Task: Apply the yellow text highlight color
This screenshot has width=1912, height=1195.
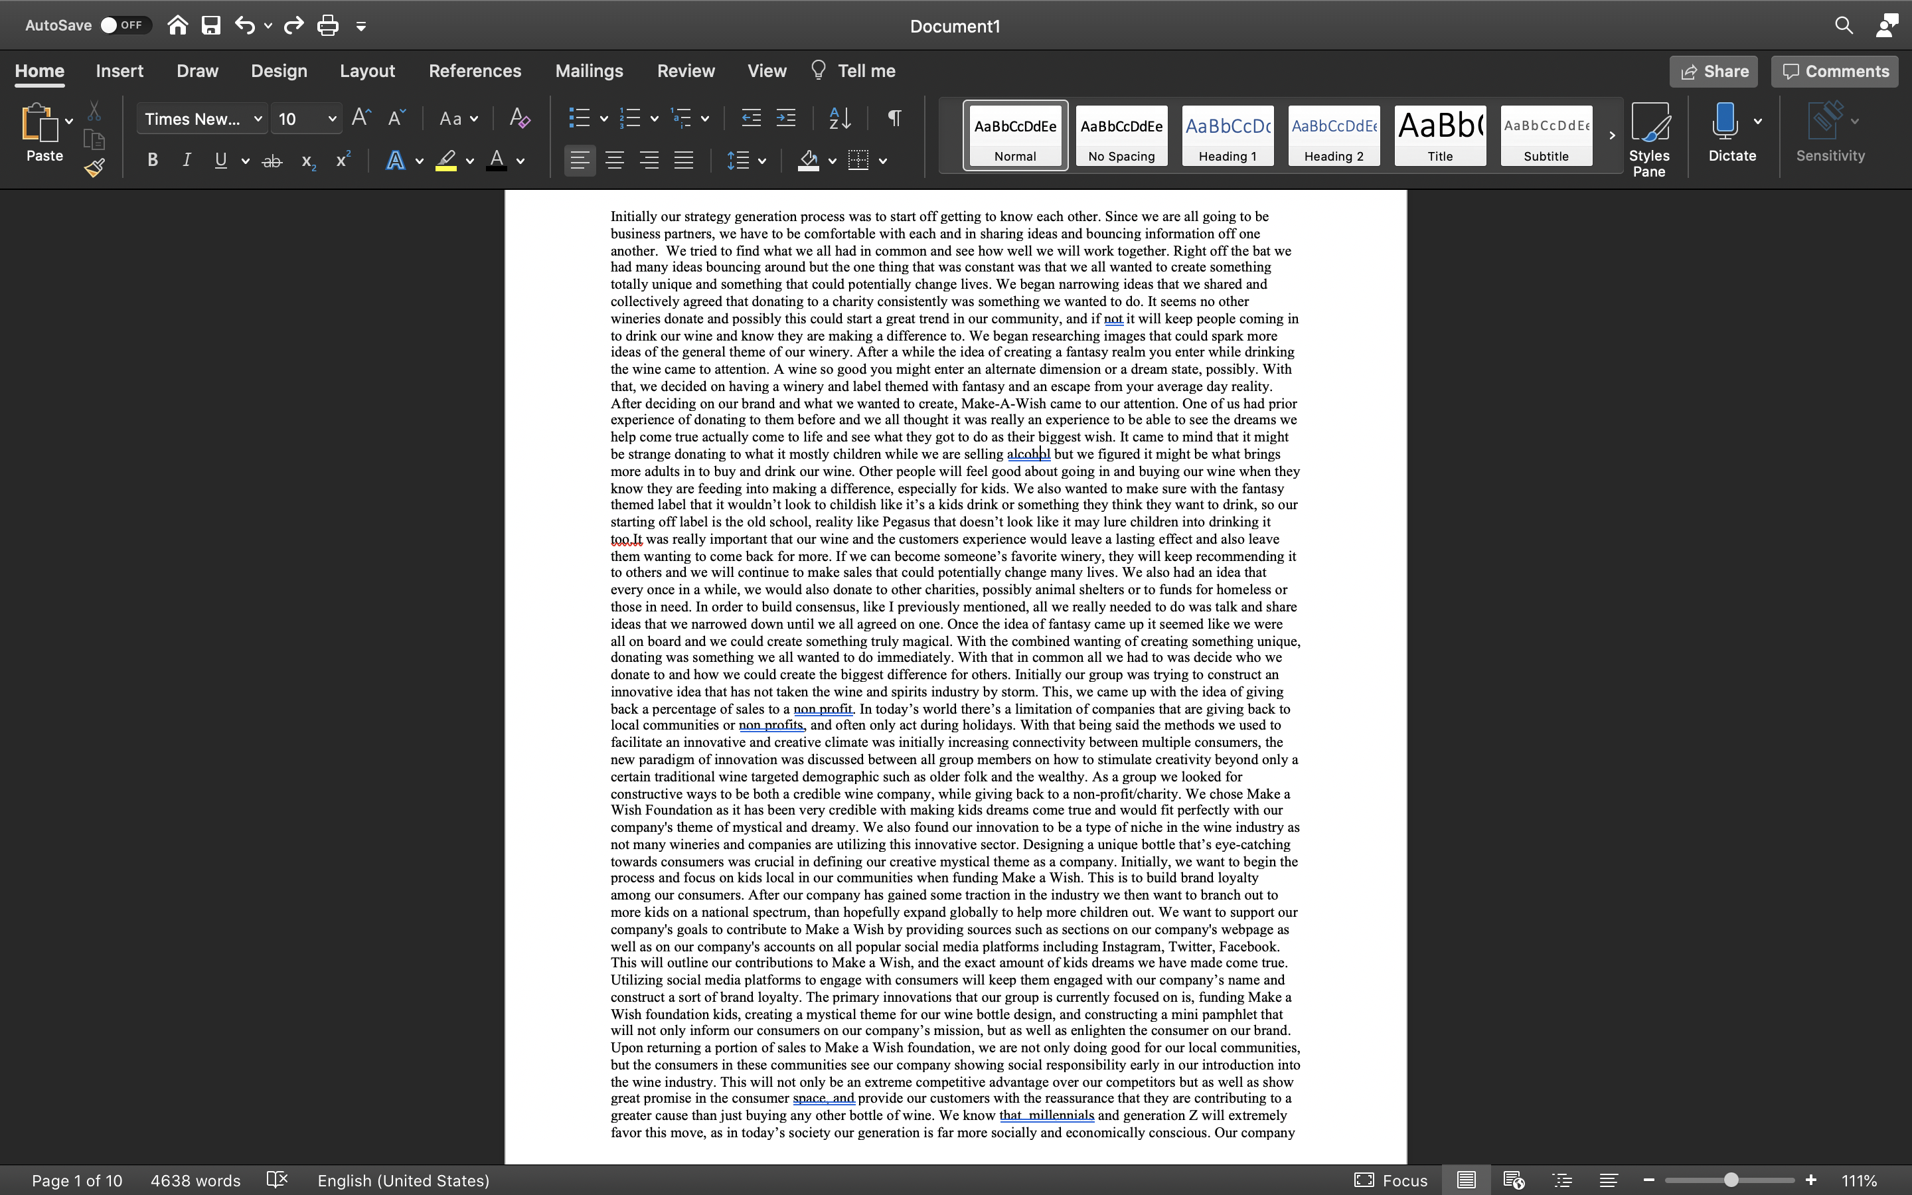Action: click(x=446, y=161)
